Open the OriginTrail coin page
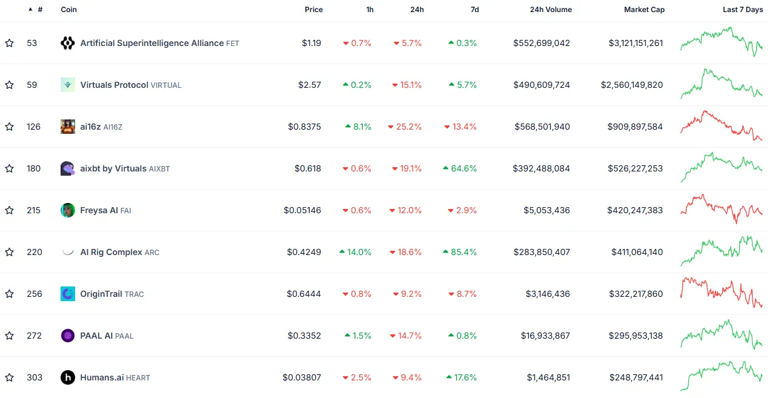The width and height of the screenshot is (772, 398). [112, 294]
